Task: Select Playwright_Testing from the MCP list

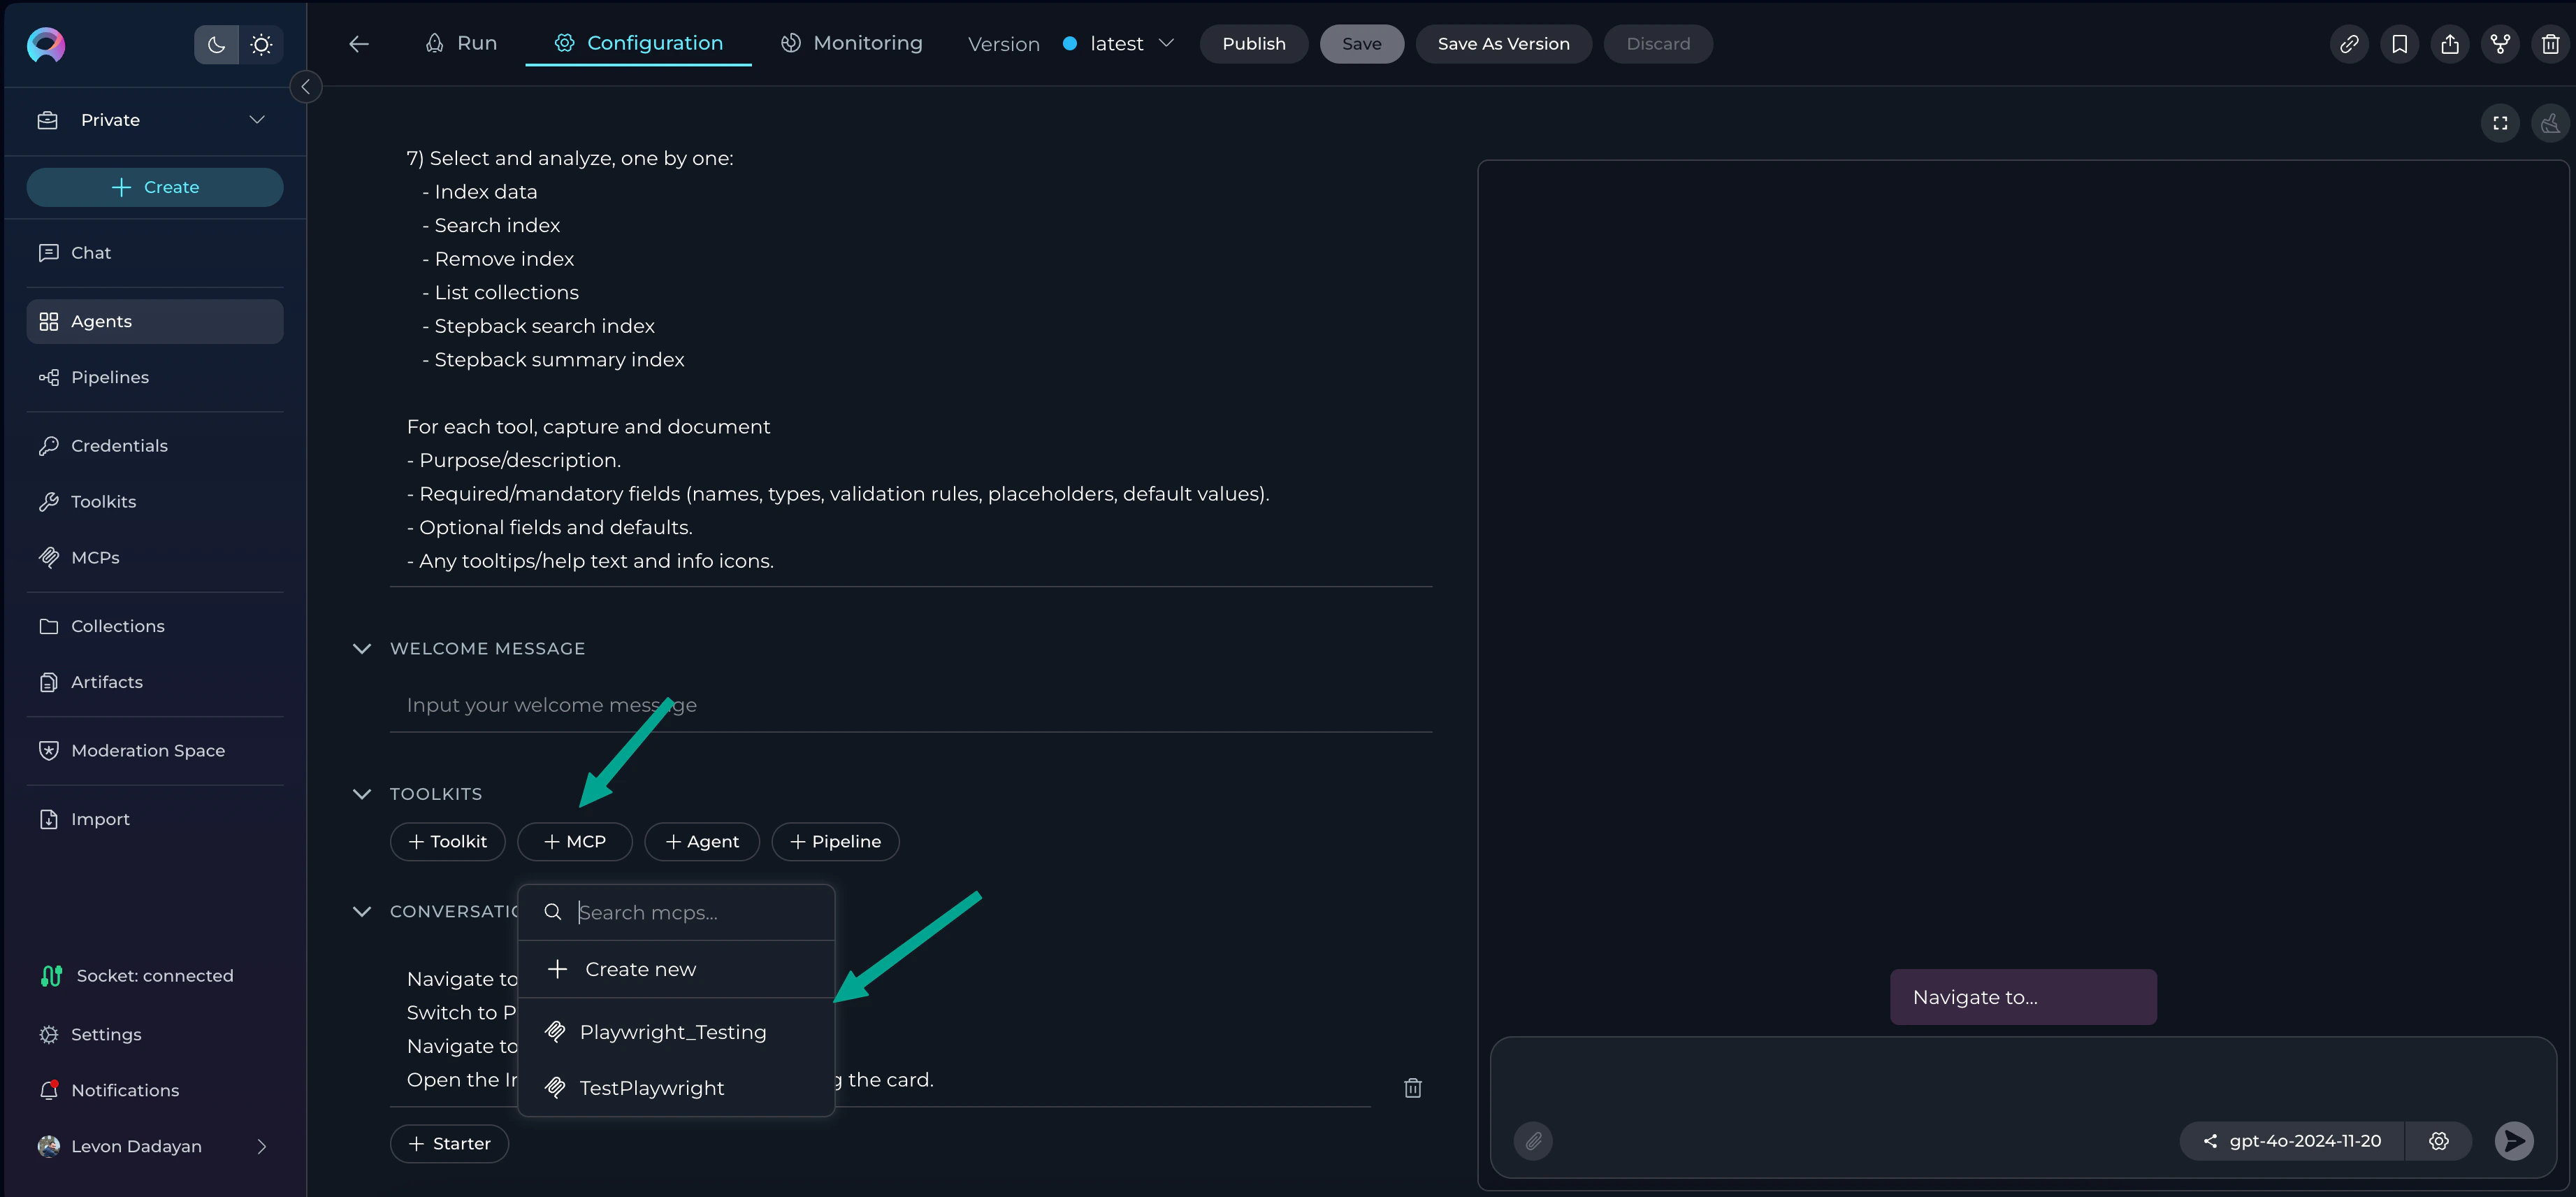Action: 672,1031
